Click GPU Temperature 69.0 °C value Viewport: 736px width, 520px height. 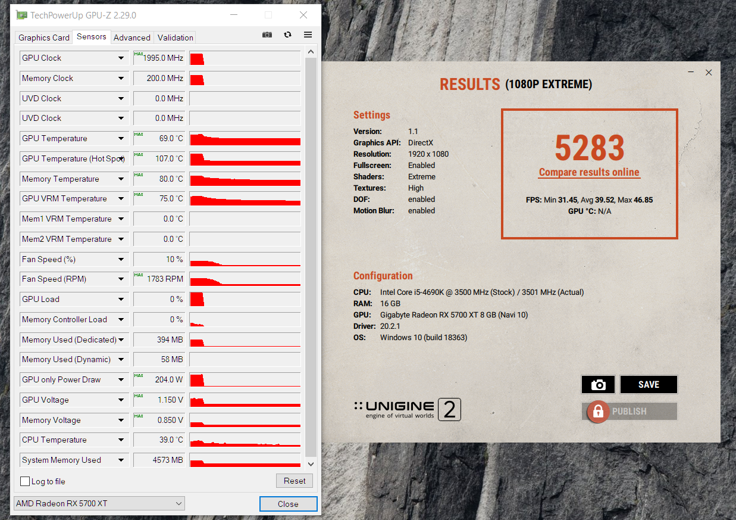click(158, 138)
